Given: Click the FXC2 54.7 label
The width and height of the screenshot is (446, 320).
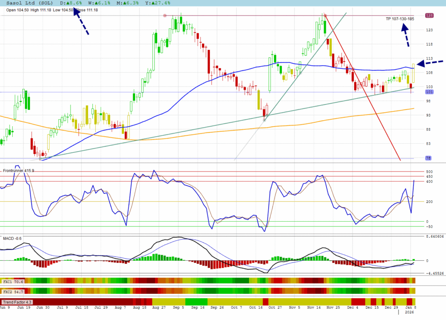Looking at the screenshot, I should [x=13, y=290].
